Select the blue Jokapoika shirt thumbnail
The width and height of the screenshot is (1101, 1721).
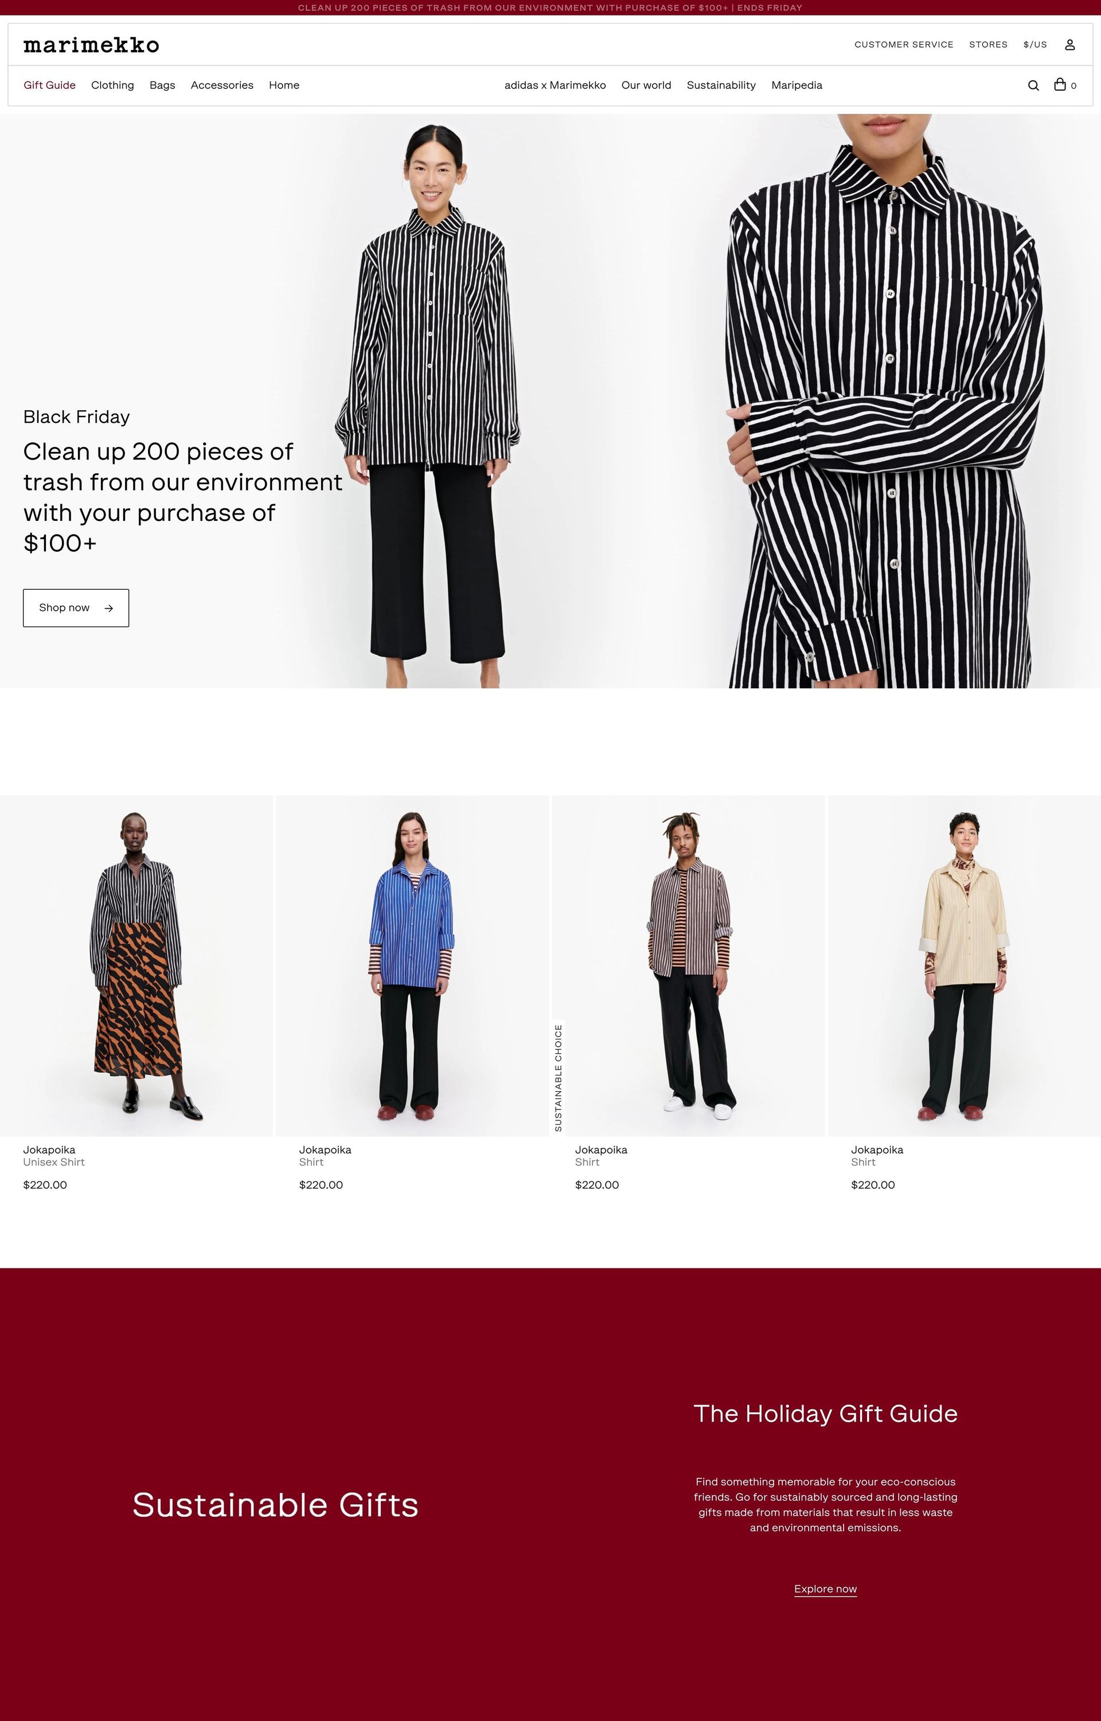[412, 965]
